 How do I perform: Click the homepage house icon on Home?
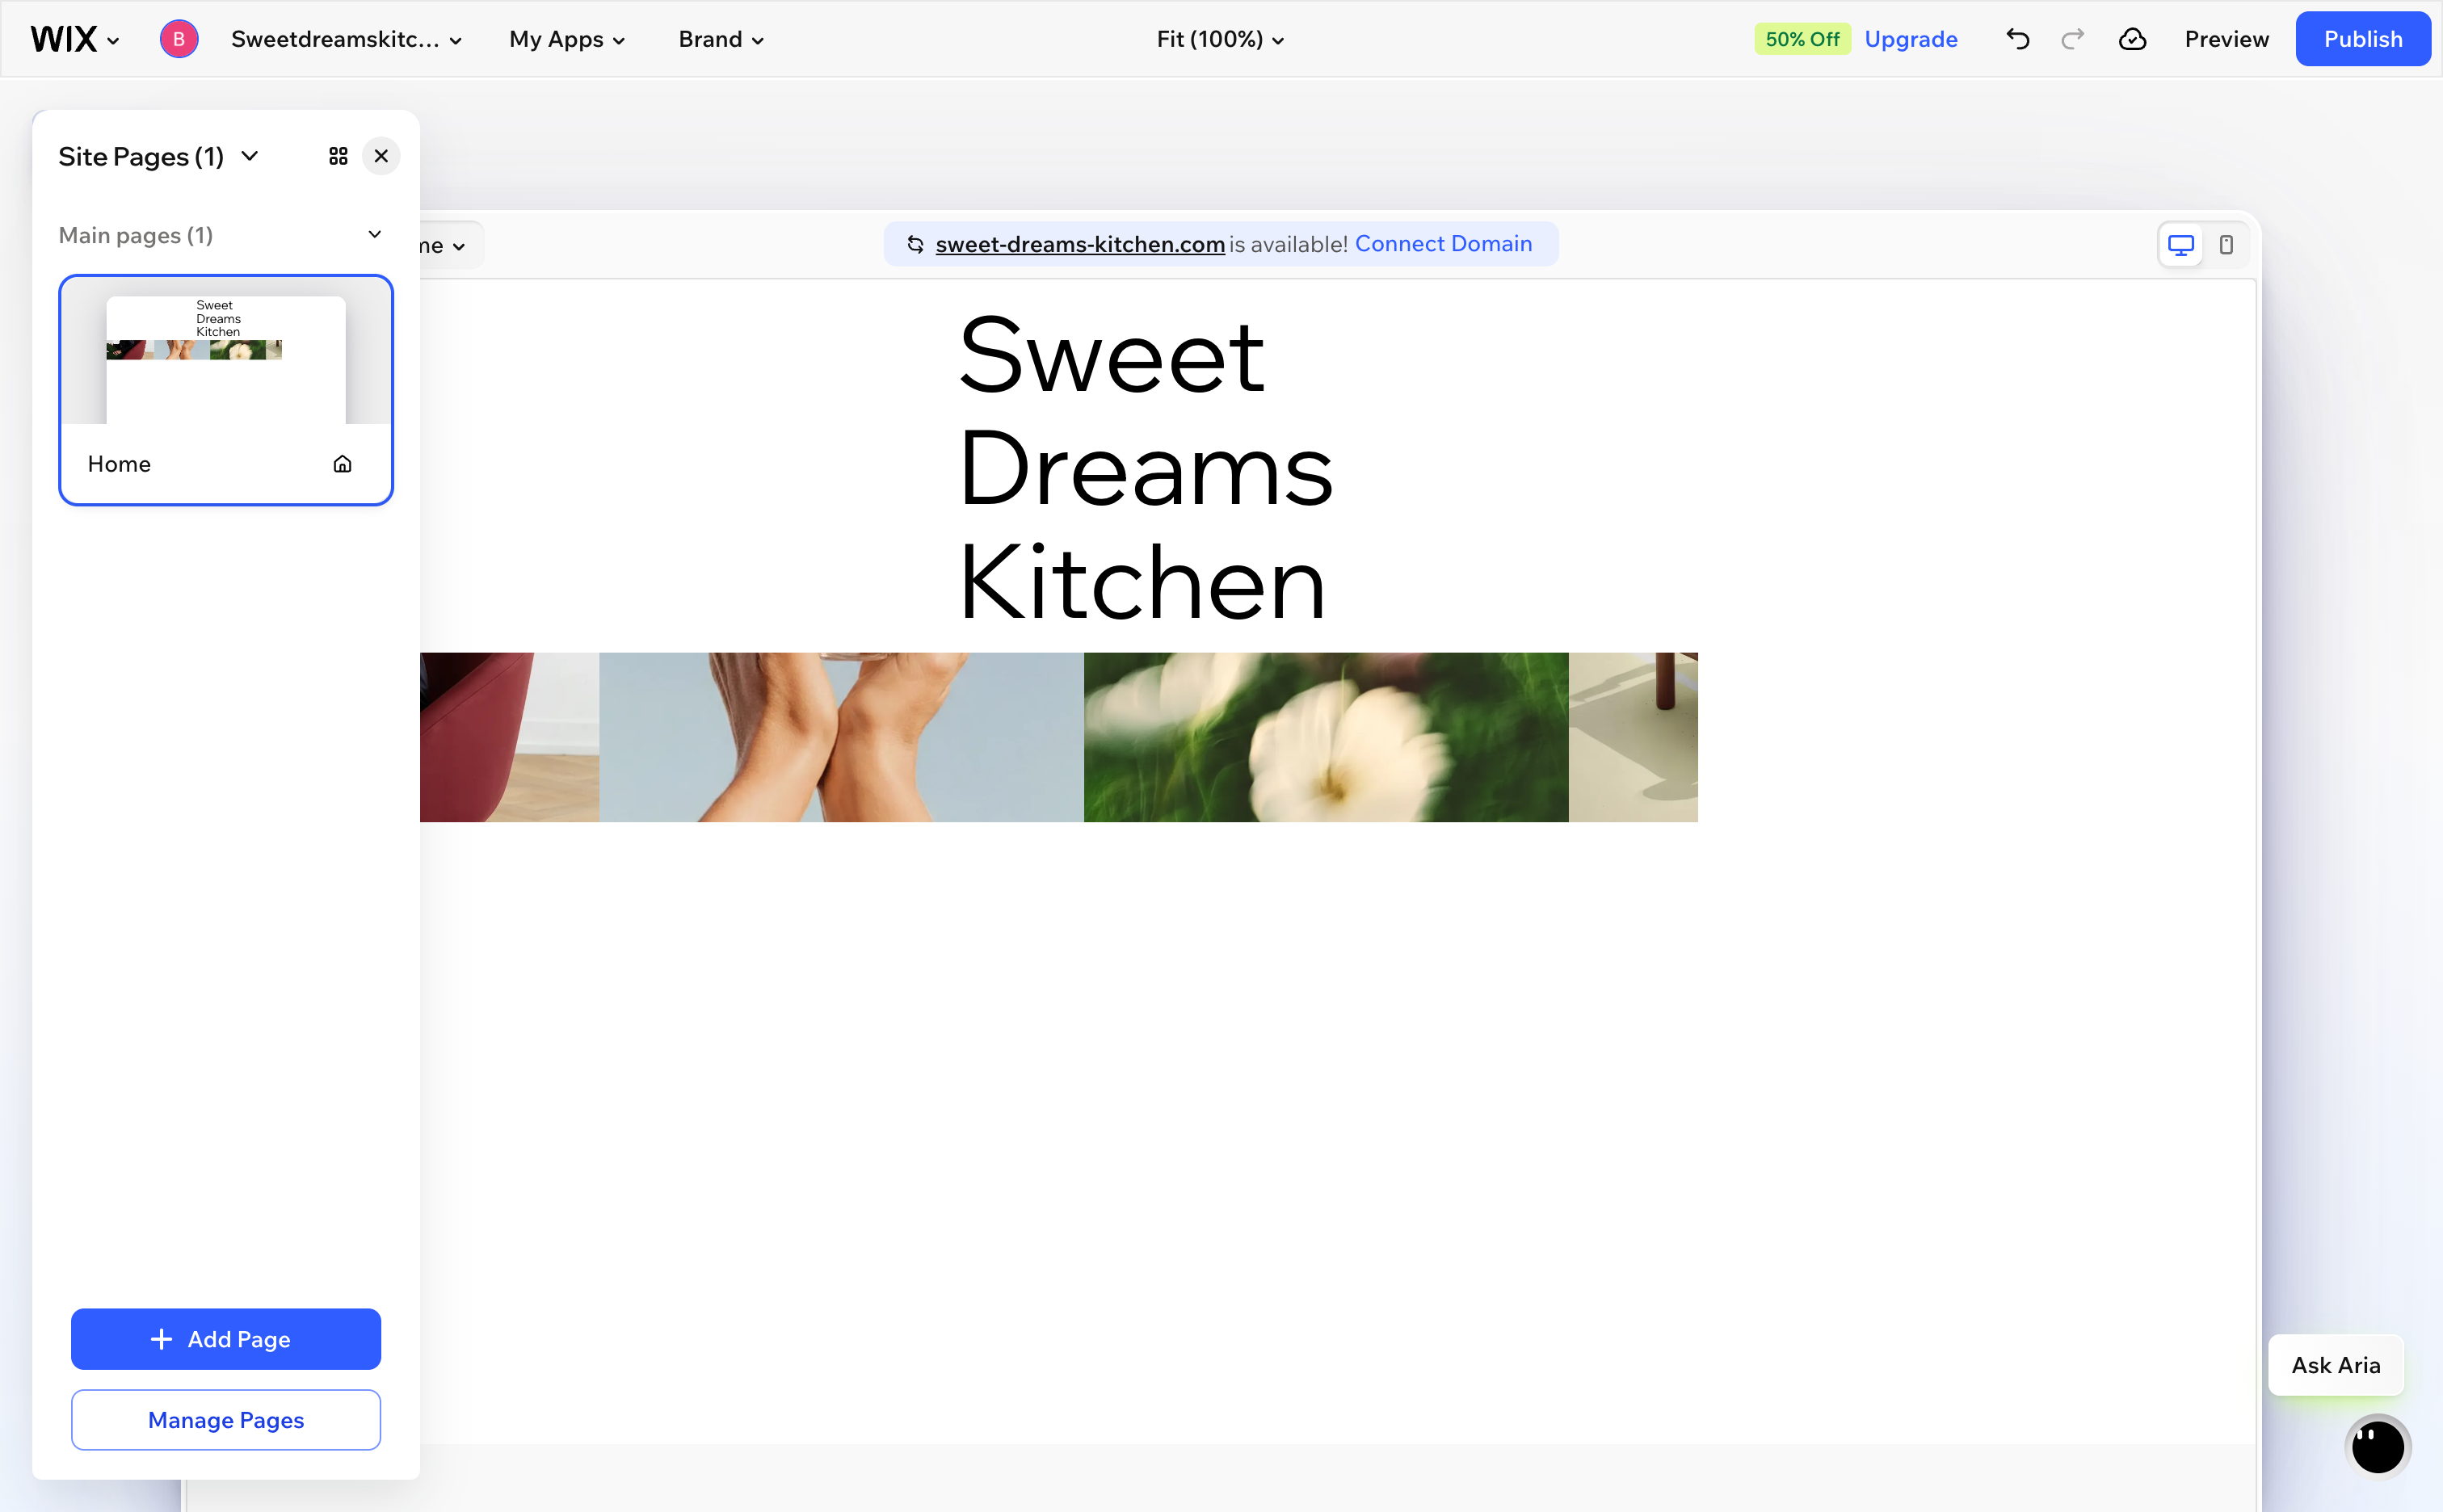click(342, 464)
